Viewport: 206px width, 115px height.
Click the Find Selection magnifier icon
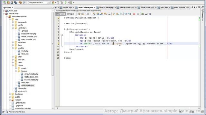pyautogui.click(x=94, y=14)
